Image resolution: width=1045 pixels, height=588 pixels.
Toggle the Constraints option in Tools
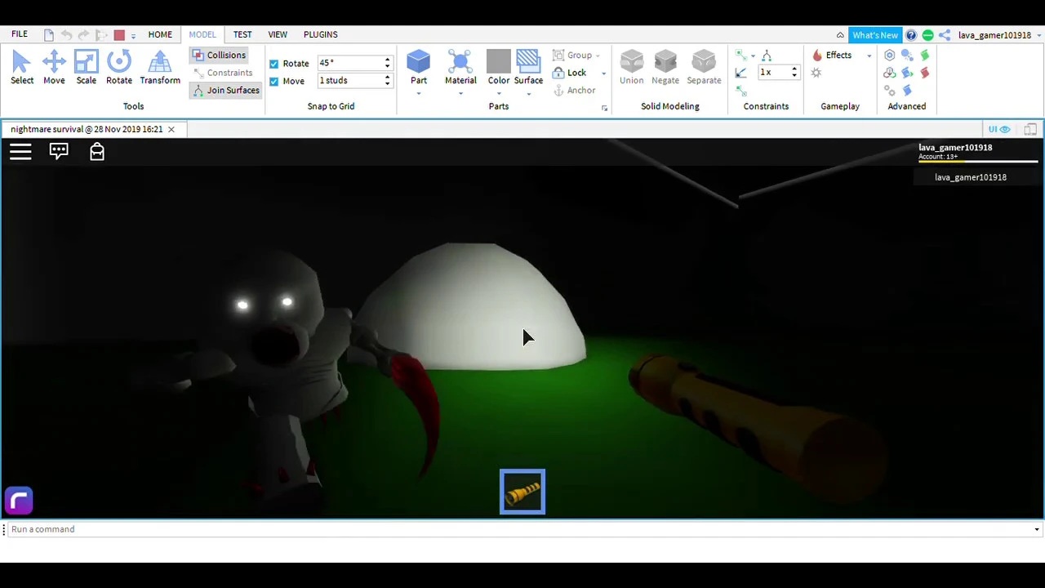coord(223,73)
